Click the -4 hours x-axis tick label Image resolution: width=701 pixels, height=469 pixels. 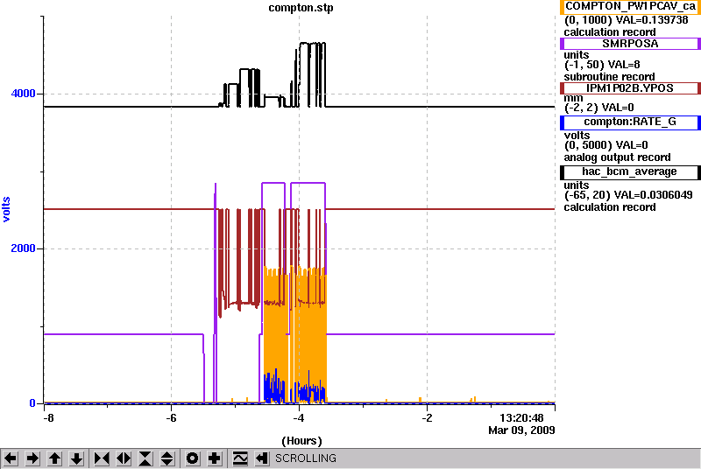click(299, 418)
